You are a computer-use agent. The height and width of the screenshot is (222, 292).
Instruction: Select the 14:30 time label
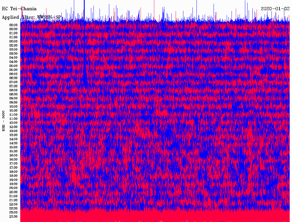coord(13,143)
